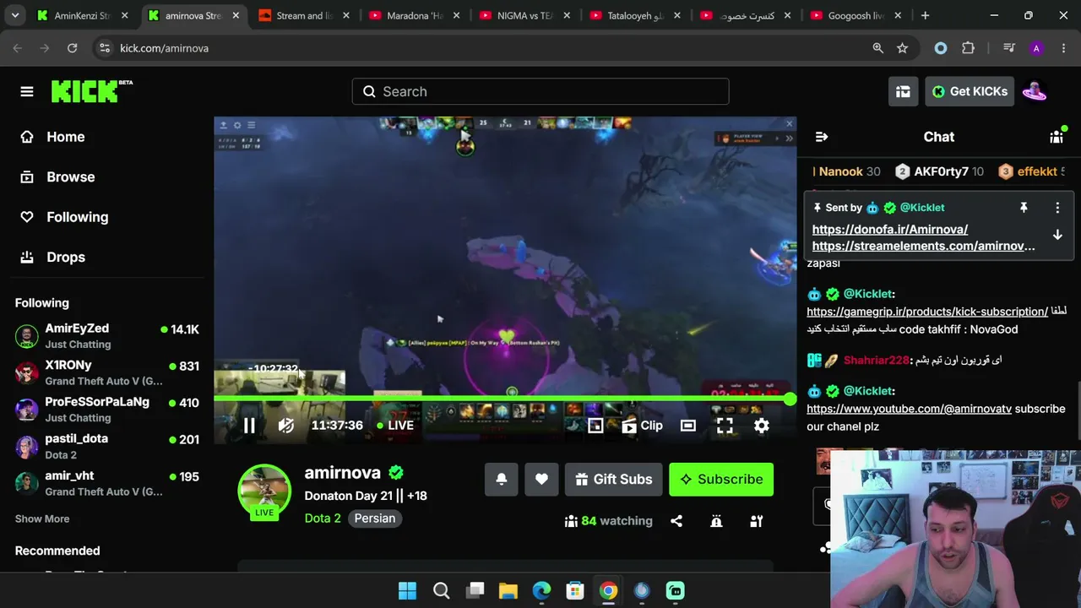This screenshot has width=1081, height=608.
Task: Open X1RONy's followed channel
Action: tap(106, 372)
